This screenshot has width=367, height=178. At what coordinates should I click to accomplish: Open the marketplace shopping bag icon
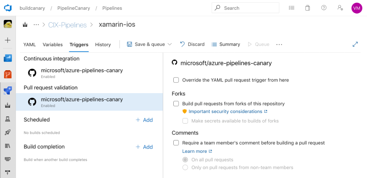[307, 8]
